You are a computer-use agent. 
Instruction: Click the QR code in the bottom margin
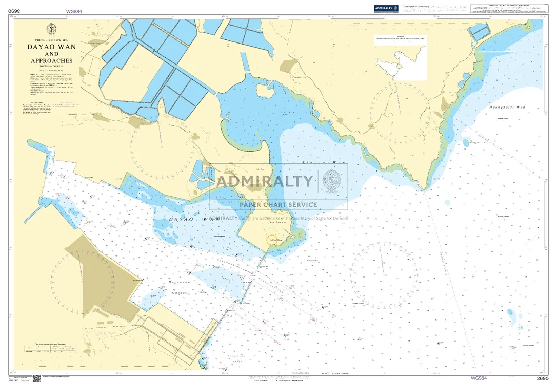[x=36, y=378]
